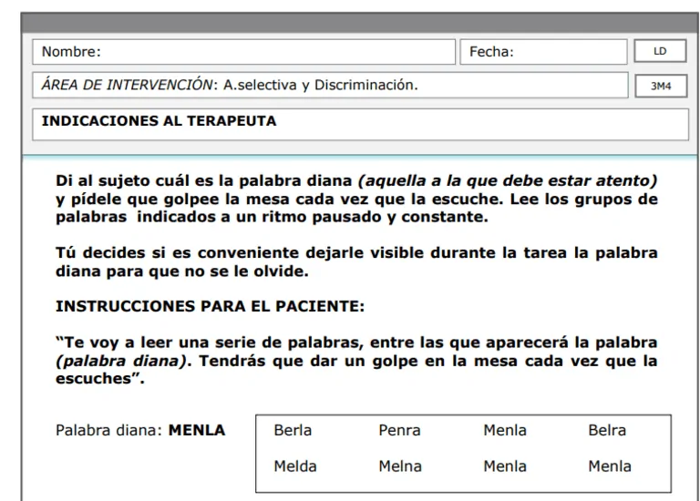
Task: Select the word Penra in the table
Action: (399, 430)
